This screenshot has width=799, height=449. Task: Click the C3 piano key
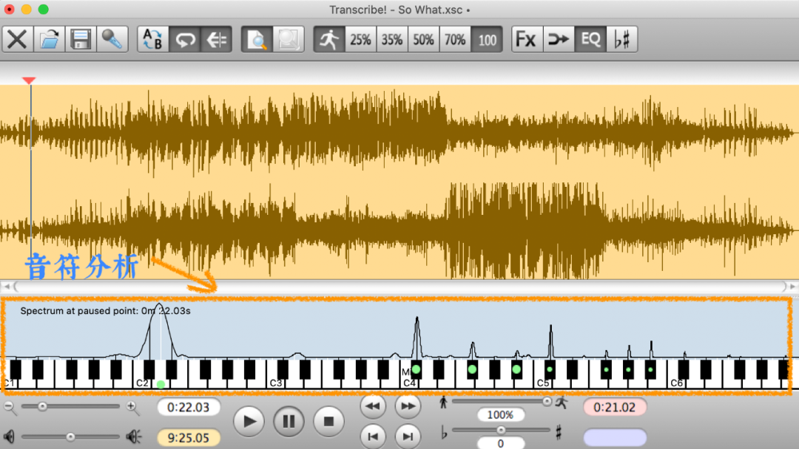[274, 382]
